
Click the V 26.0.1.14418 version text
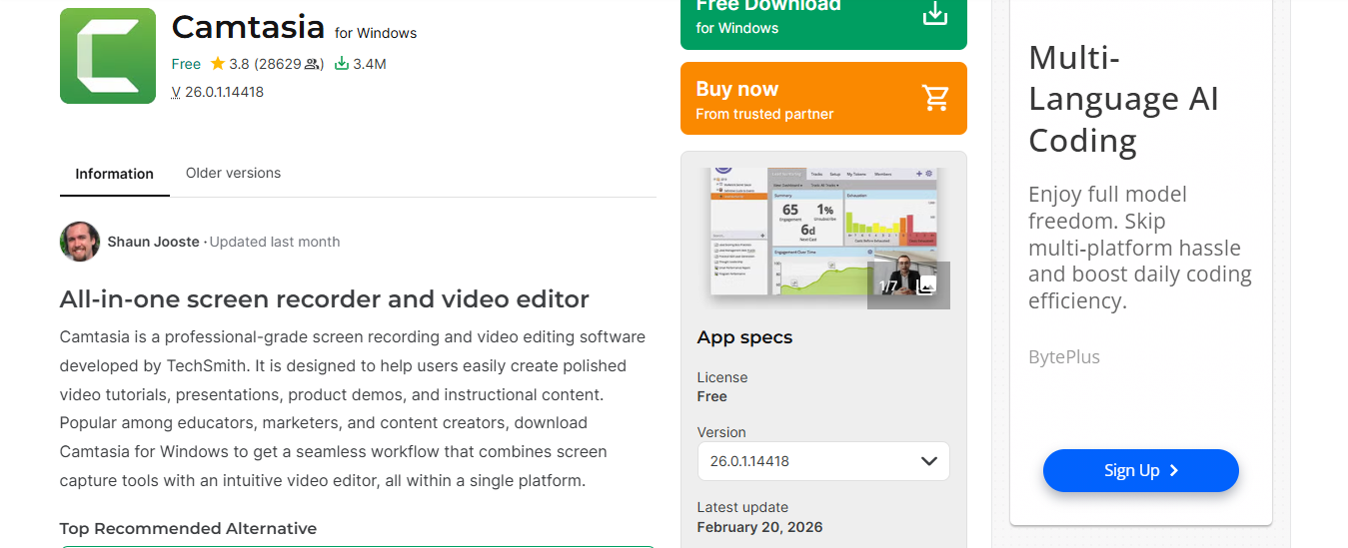tap(218, 92)
